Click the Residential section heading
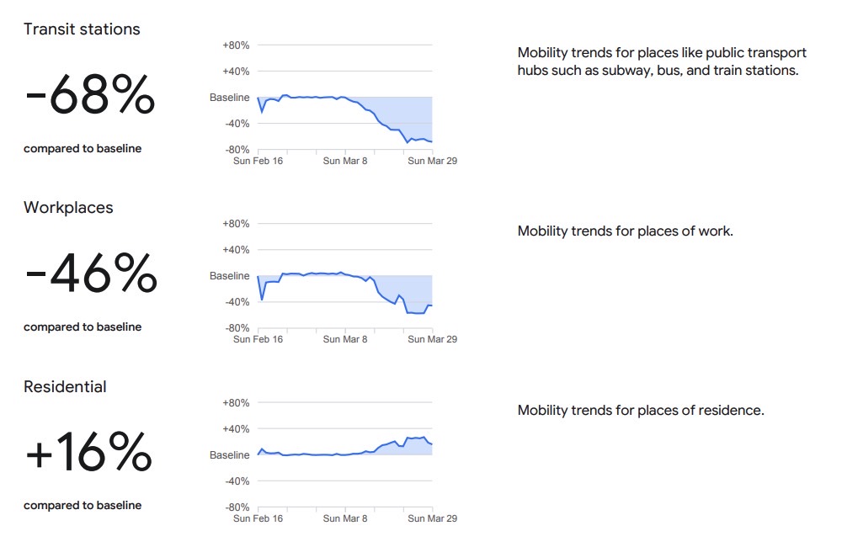This screenshot has height=547, width=842. click(65, 386)
